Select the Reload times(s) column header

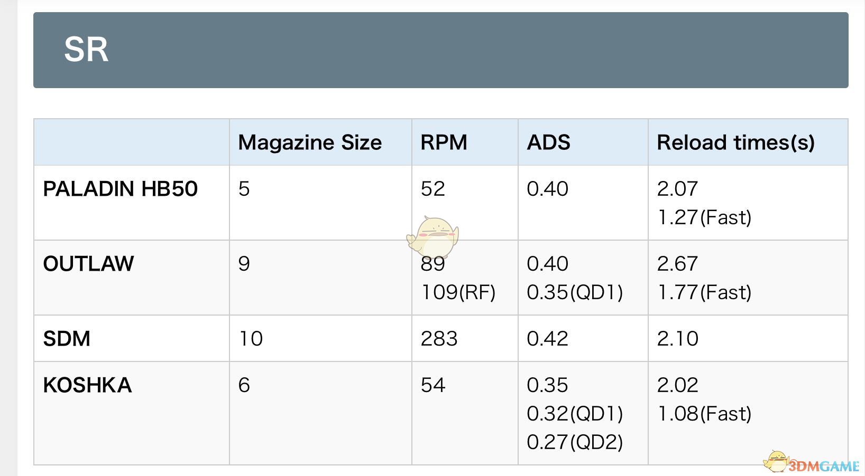click(735, 142)
